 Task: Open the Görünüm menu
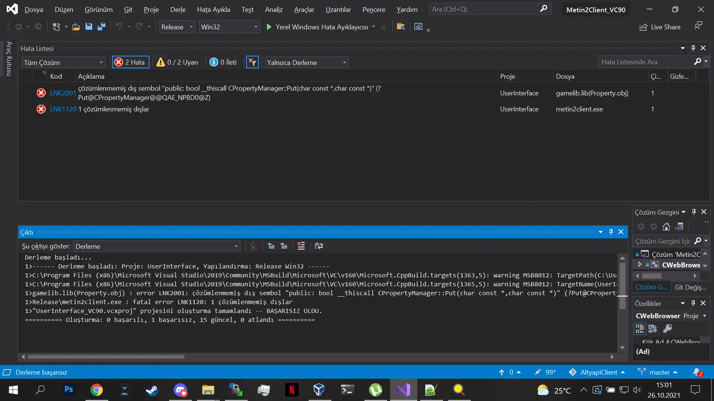pyautogui.click(x=99, y=9)
